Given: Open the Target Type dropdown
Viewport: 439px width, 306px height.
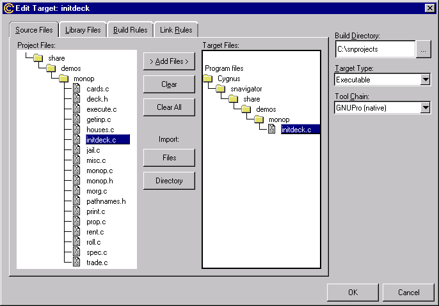Looking at the screenshot, I should coord(425,80).
